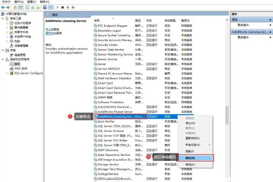273x182 pixels.
Task: Click the 任务计划程序 clock icon
Action: click(x=11, y=23)
